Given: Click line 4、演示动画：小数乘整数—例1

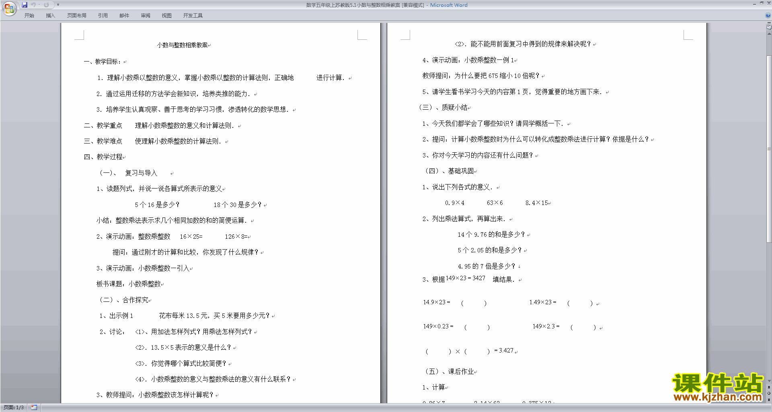Looking at the screenshot, I should pos(468,60).
